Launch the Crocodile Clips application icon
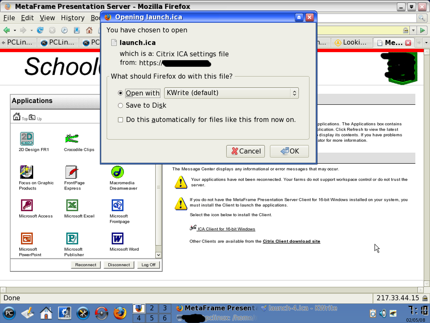 pos(72,139)
